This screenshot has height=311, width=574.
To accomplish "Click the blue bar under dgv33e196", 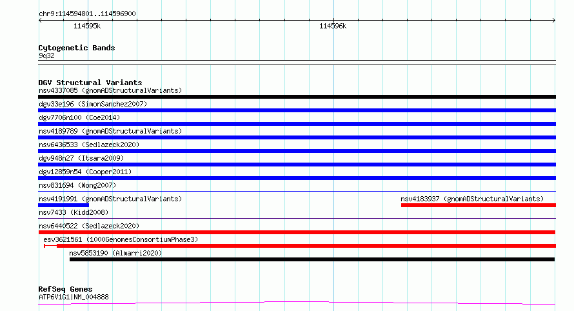I will (x=297, y=110).
